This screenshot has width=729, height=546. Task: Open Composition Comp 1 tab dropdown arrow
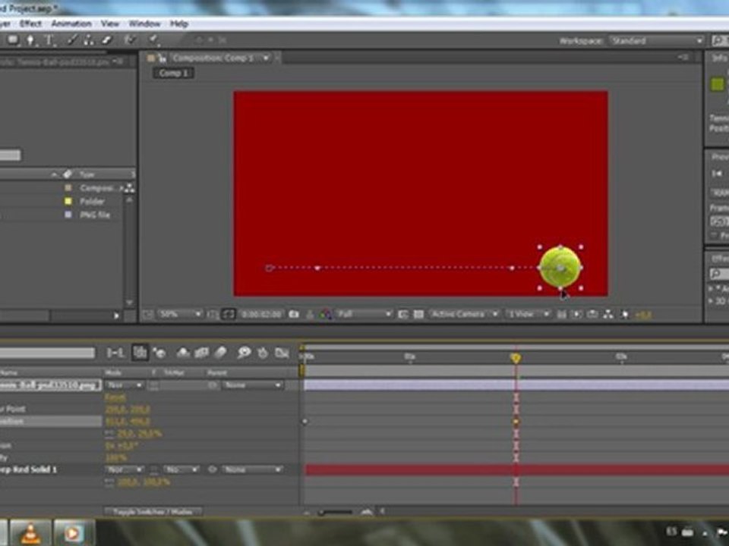pyautogui.click(x=266, y=58)
